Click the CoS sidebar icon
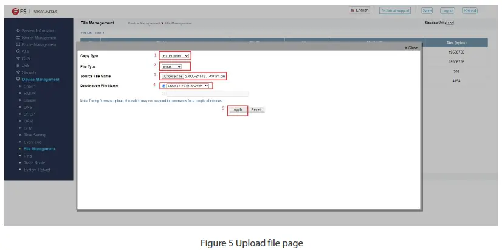The height and width of the screenshot is (250, 502). tap(18, 58)
